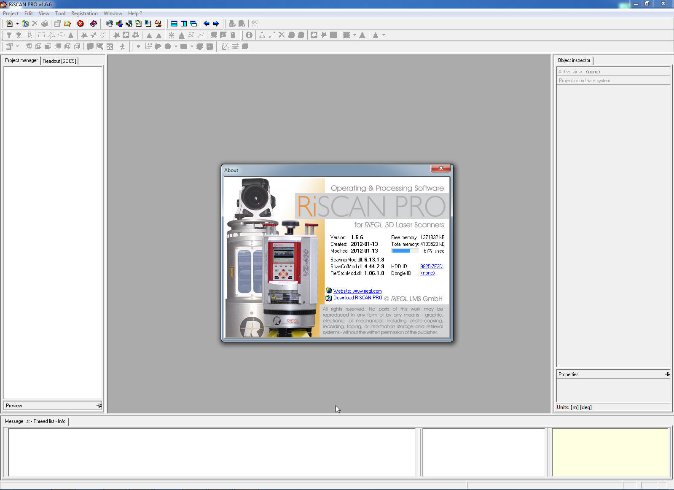674x490 pixels.
Task: Click the grey info circle icon
Action: 249,35
